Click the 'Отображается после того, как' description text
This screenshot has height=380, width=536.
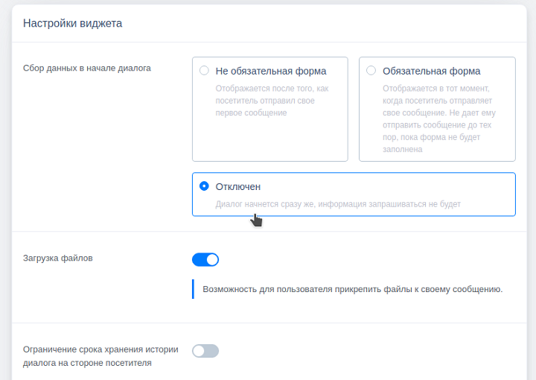tap(272, 101)
